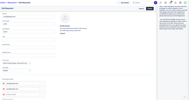Go to the Admin breadcrumb
Image resolution: width=189 pixels, height=100 pixels.
coord(3,2)
